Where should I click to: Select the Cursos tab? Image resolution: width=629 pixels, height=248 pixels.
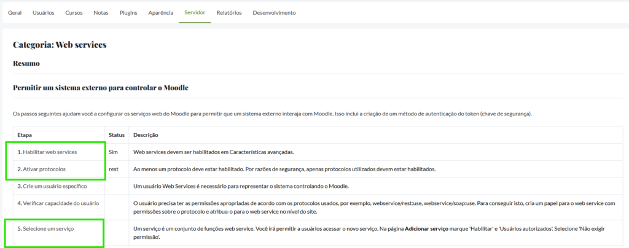click(x=74, y=12)
